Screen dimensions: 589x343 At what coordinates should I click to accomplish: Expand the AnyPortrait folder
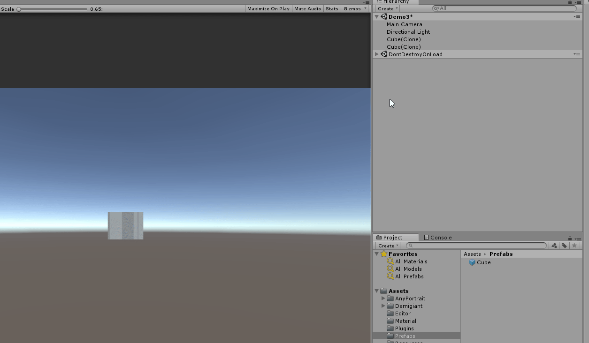[x=383, y=298]
